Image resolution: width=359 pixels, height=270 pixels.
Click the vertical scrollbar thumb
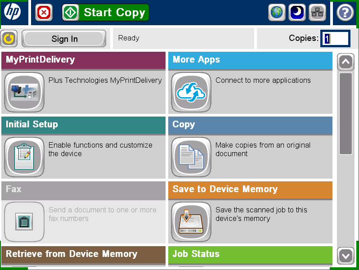[346, 113]
